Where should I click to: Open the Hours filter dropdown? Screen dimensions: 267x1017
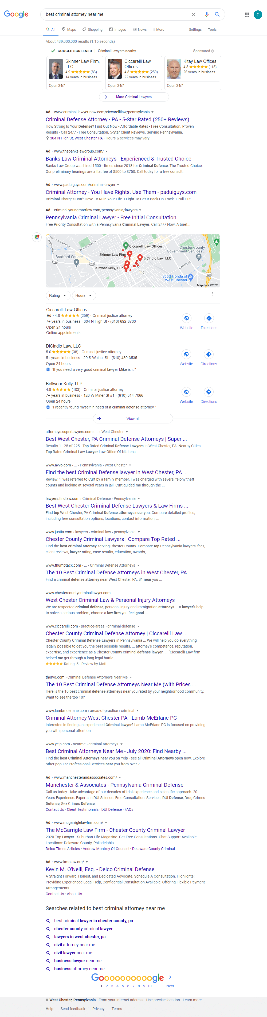[x=84, y=296]
